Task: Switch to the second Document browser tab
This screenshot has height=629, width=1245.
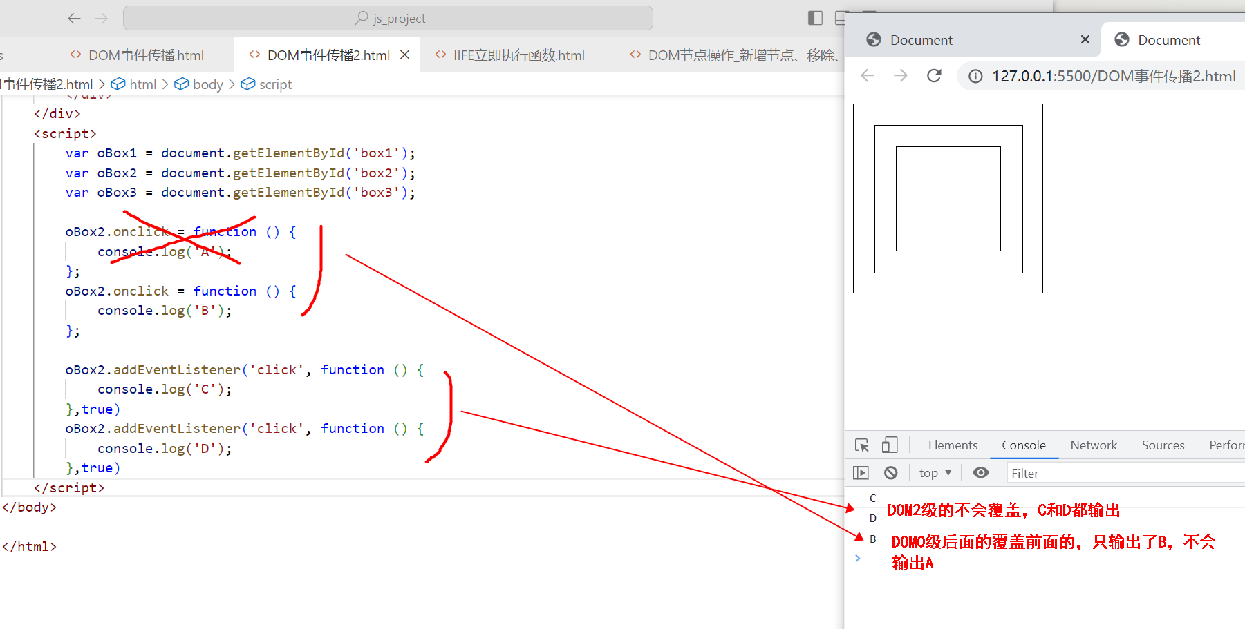Action: tap(1173, 39)
